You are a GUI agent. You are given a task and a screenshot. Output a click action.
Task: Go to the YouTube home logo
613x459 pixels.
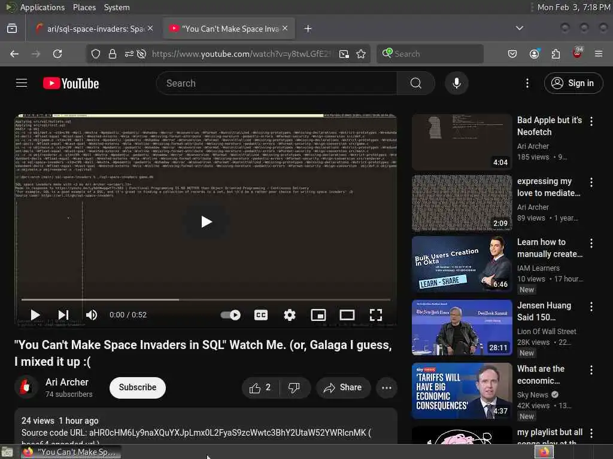[x=71, y=83]
